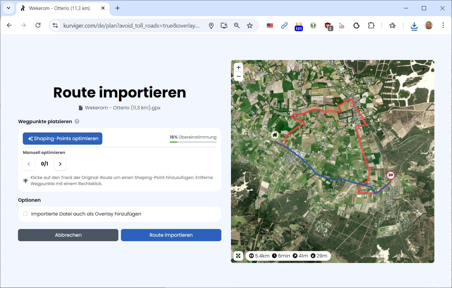
Task: Click the 0/1 shaping point counter
Action: point(45,164)
